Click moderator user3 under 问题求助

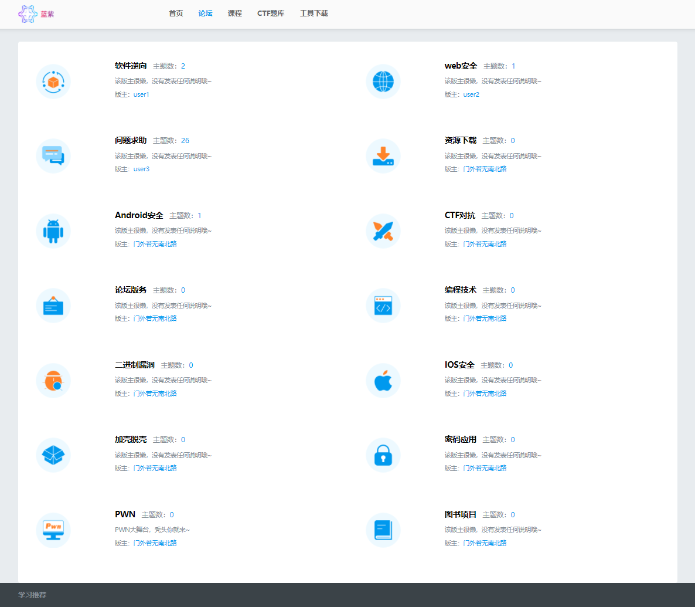click(x=141, y=169)
